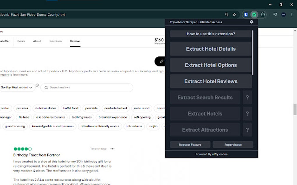Click the Extract Hotel Reviews button
Viewport: 297px width, 185px height.
pyautogui.click(x=211, y=81)
